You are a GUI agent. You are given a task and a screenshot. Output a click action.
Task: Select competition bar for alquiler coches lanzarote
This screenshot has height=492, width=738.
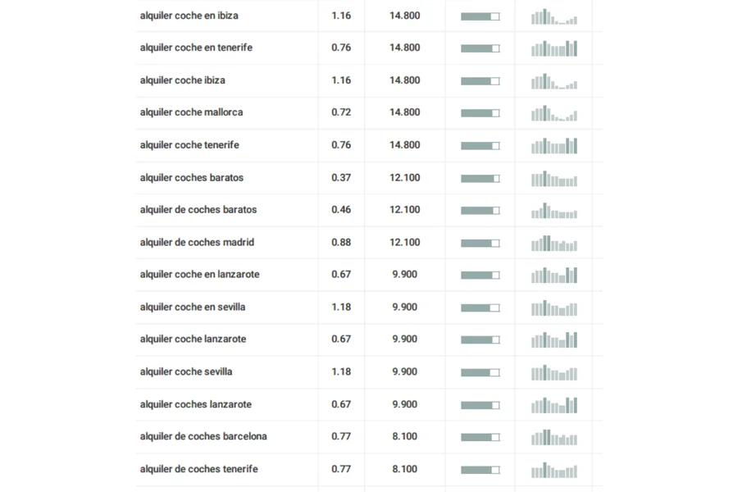tap(480, 405)
